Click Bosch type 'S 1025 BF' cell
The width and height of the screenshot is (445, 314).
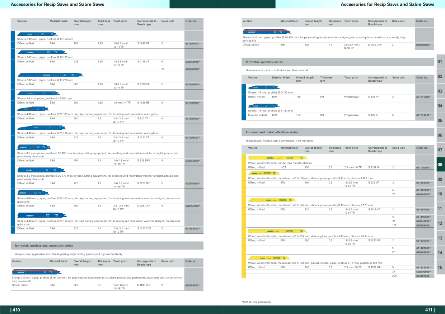coord(144,103)
